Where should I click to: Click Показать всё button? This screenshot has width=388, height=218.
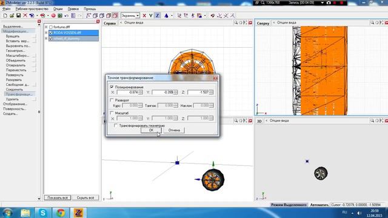(58, 198)
